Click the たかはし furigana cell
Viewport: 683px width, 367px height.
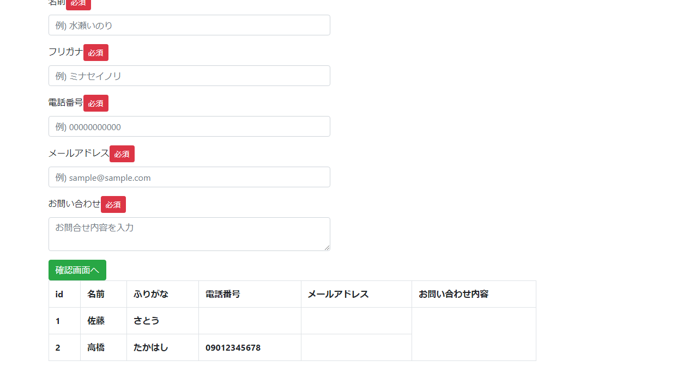(151, 347)
